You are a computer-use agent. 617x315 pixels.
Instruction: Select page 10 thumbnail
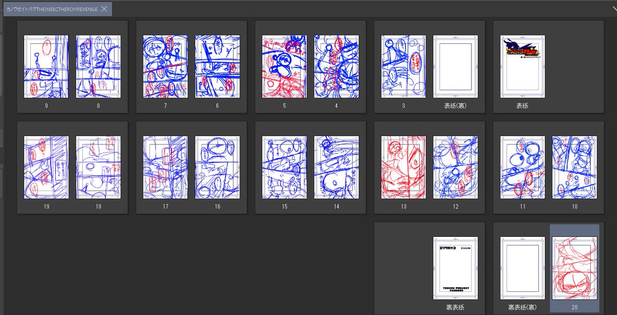574,168
